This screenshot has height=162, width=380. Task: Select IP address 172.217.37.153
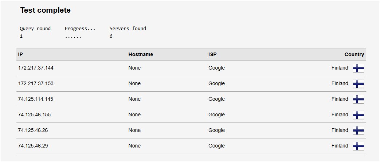(36, 83)
